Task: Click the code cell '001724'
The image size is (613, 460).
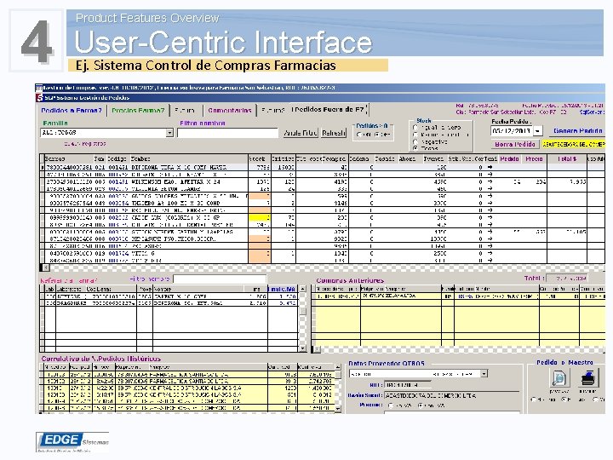Action: [x=118, y=254]
